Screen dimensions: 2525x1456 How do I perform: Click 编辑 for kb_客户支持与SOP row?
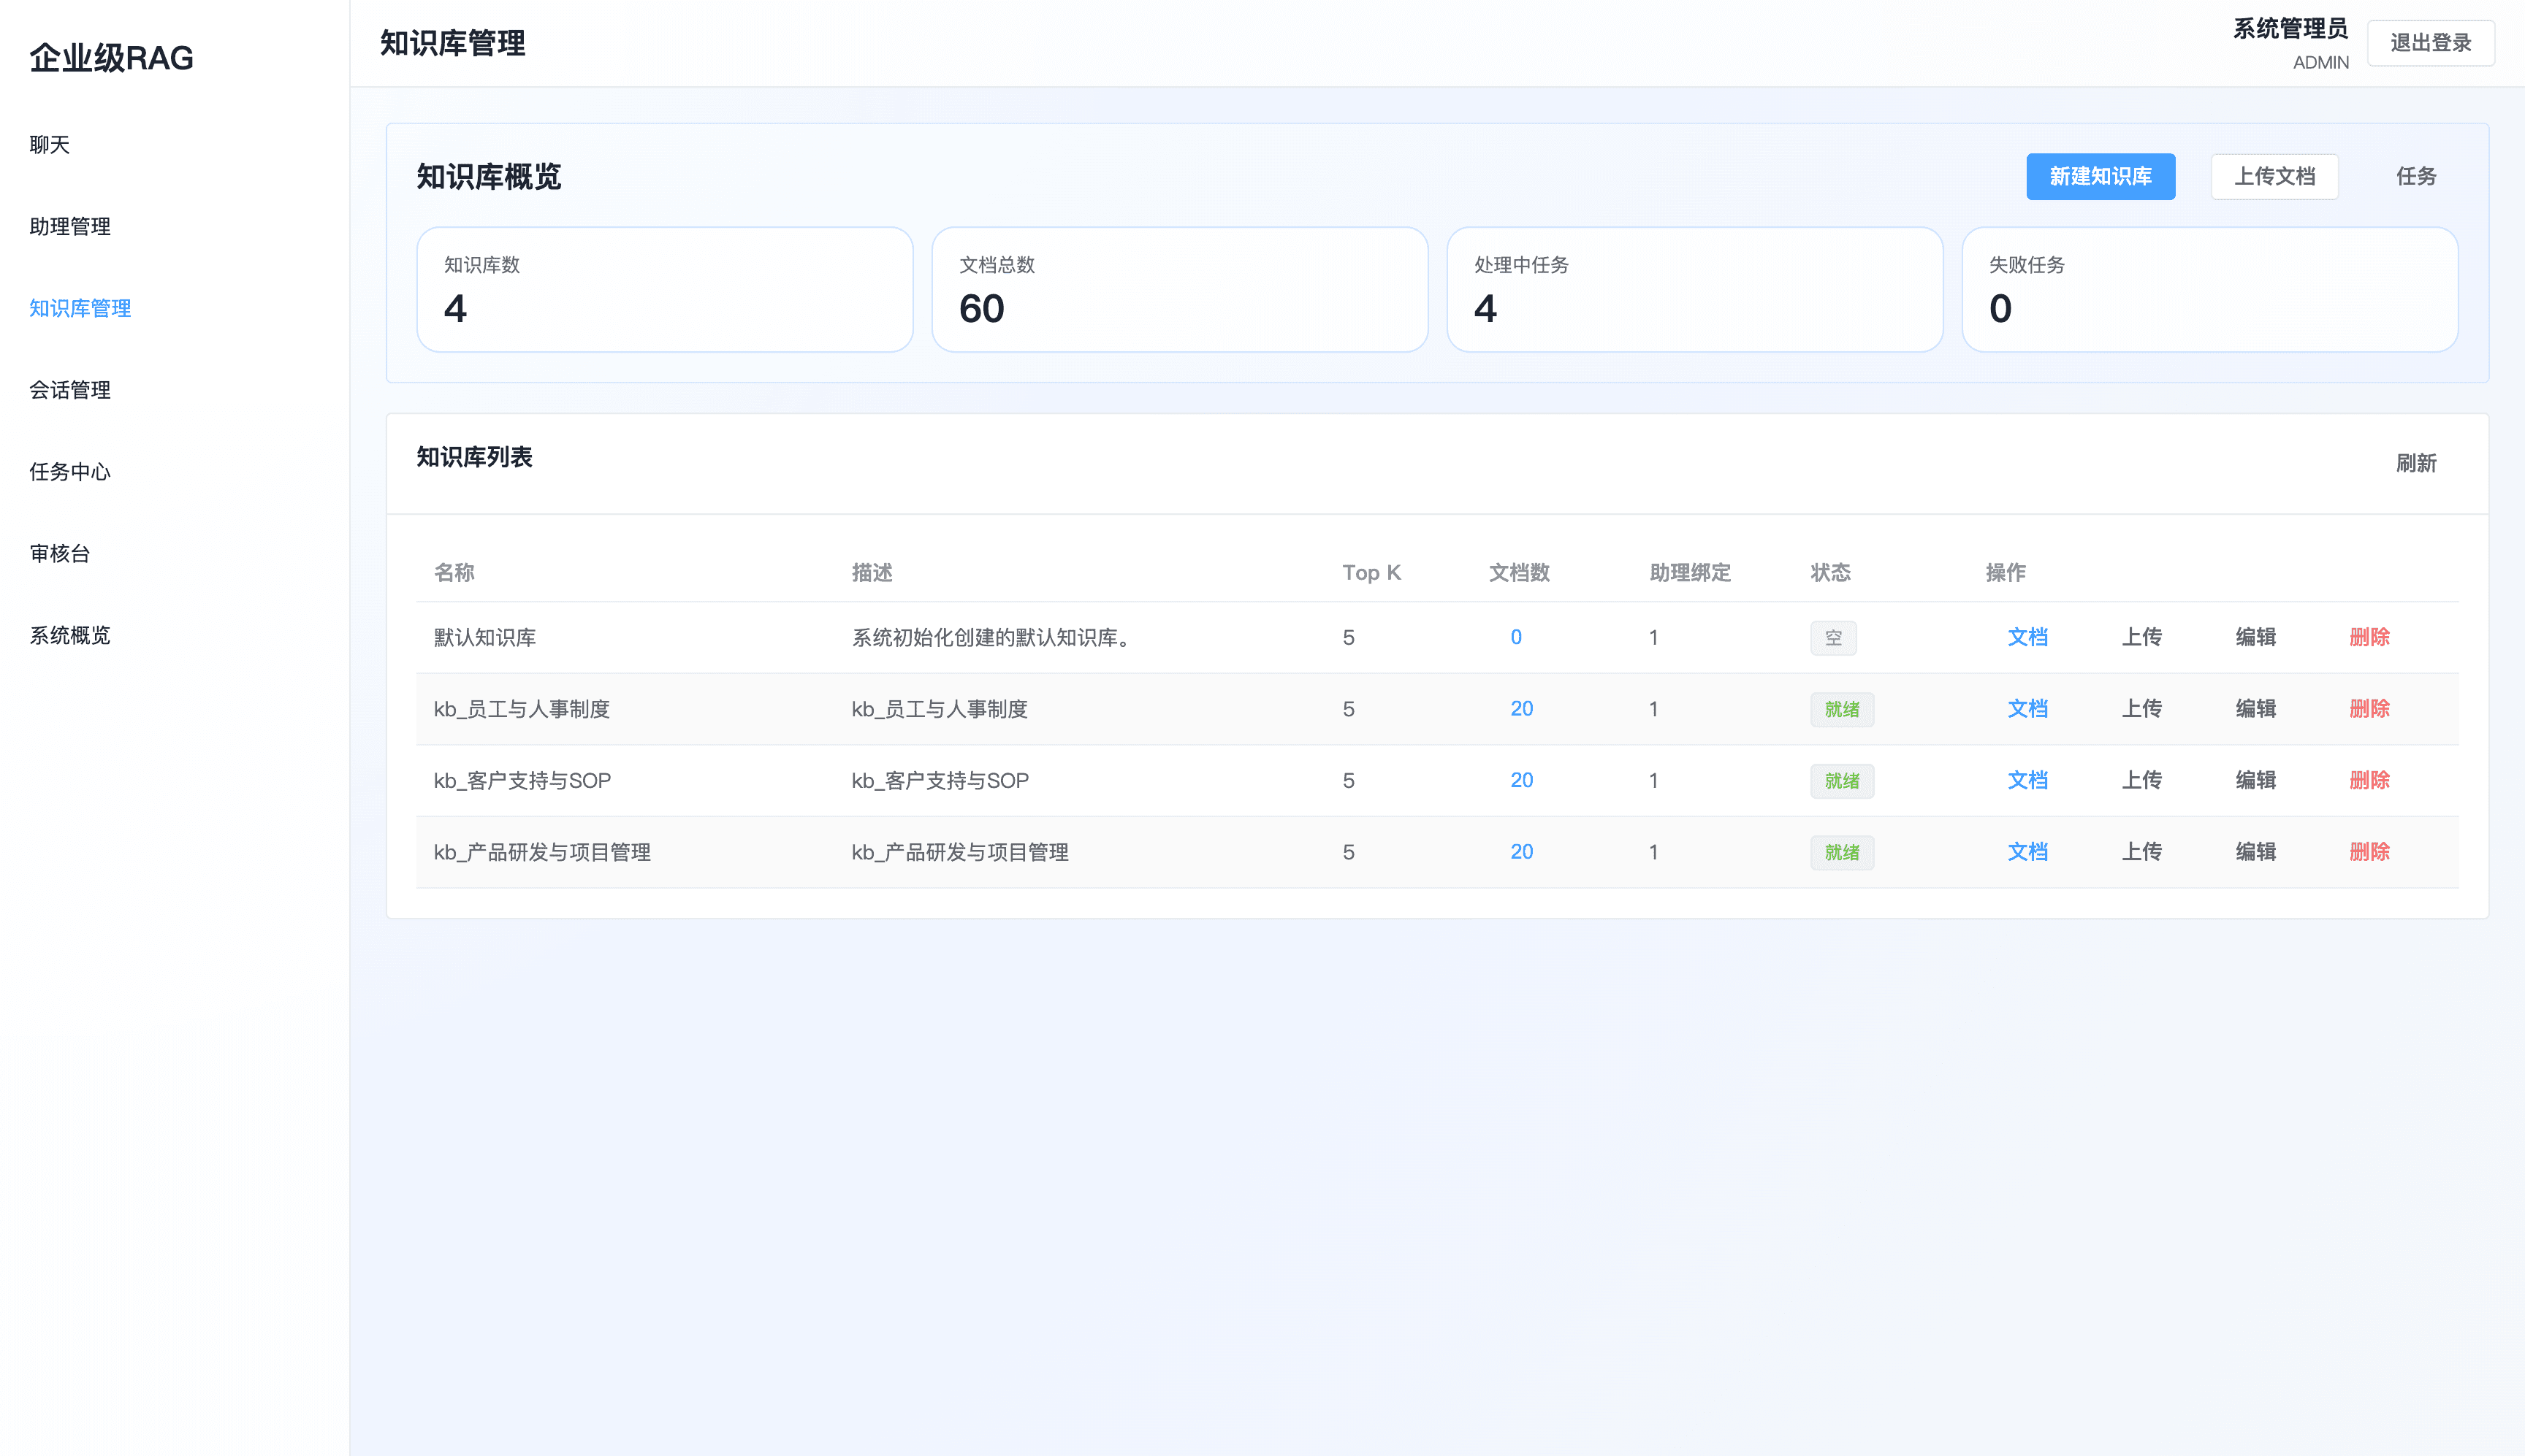coord(2255,780)
